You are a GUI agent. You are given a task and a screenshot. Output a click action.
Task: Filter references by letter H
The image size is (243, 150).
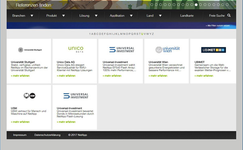pos(110,34)
